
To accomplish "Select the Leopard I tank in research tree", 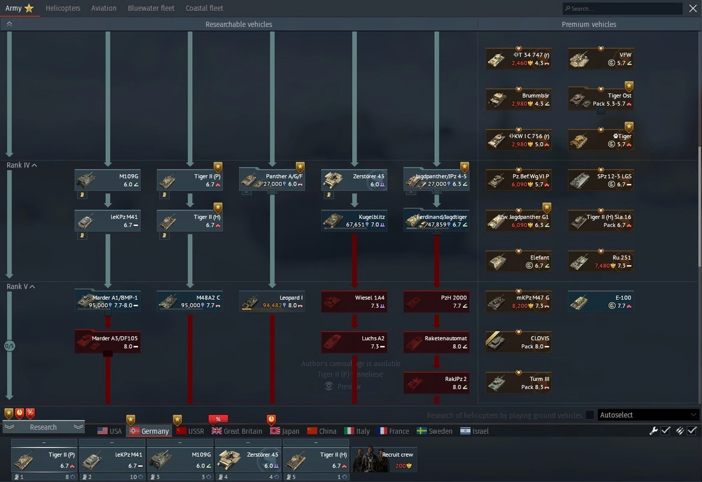I will (272, 301).
